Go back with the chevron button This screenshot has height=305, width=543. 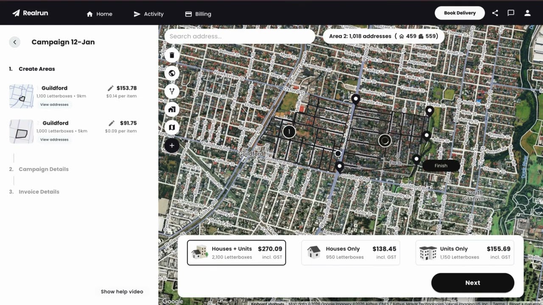[x=15, y=42]
